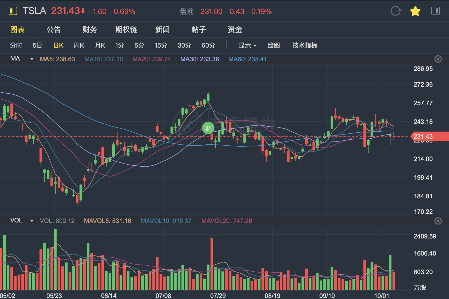Click the MA60: 235.41 label
This screenshot has height=299, width=449.
[247, 59]
